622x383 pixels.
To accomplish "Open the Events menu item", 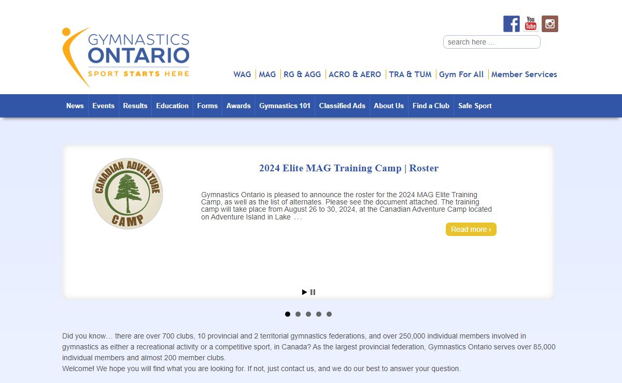I will [x=104, y=106].
